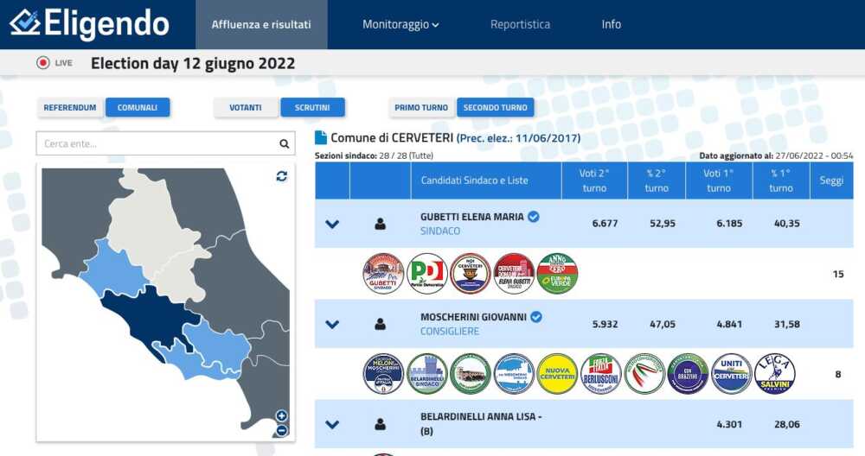
Task: Select the SCRUTINI toggle
Action: (312, 107)
